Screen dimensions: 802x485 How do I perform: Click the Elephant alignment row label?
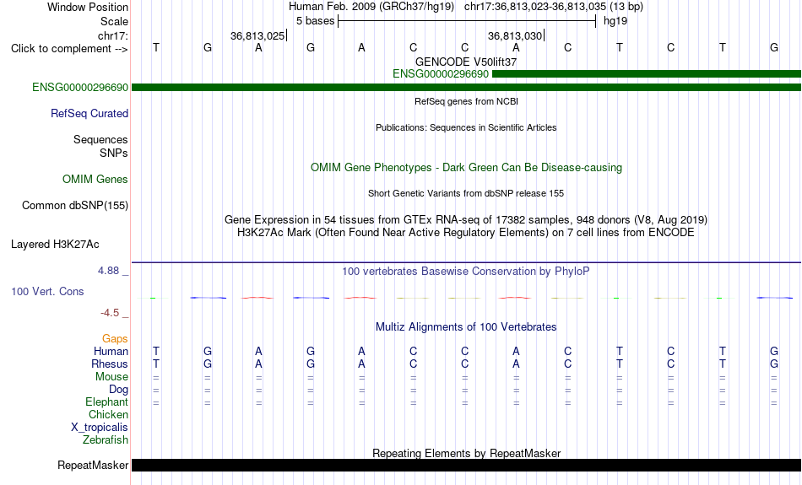point(107,402)
